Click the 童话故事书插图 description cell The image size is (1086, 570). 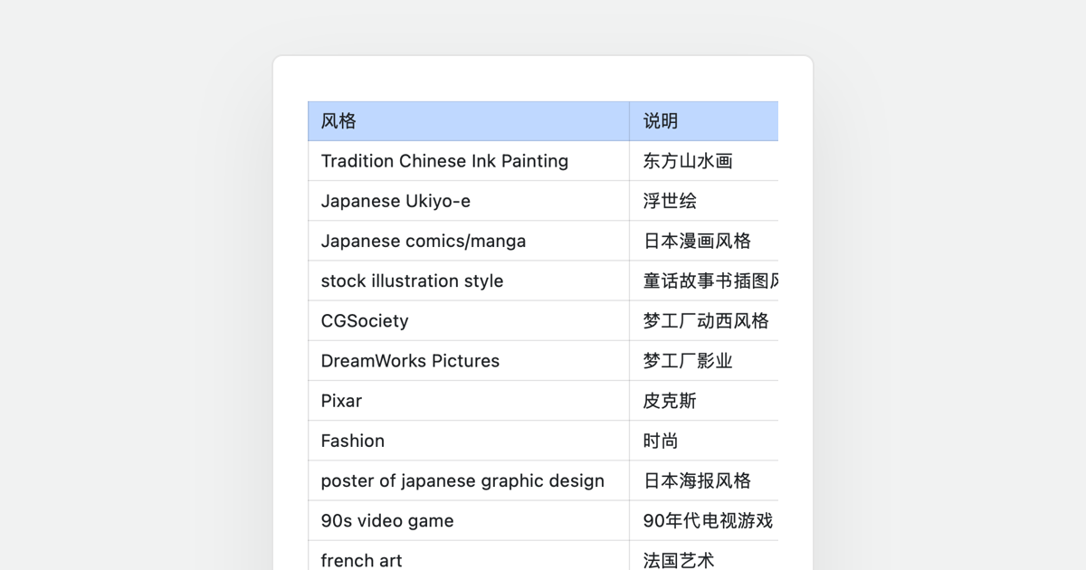[x=706, y=280]
